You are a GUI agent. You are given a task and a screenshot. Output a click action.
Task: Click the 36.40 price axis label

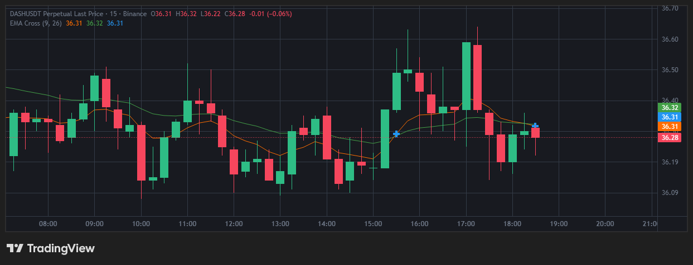670,101
